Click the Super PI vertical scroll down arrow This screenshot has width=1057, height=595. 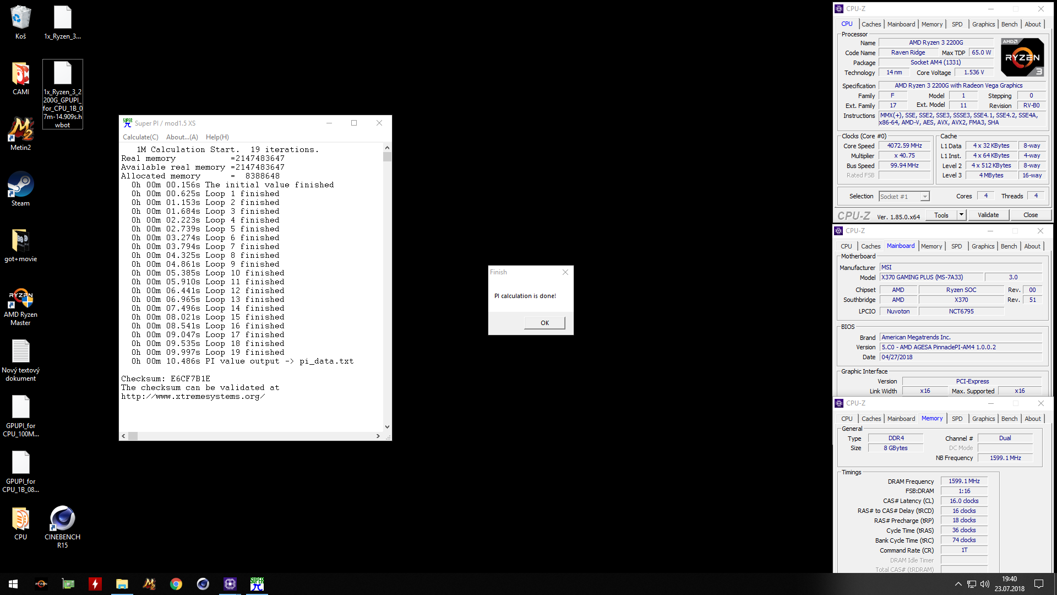pos(387,427)
